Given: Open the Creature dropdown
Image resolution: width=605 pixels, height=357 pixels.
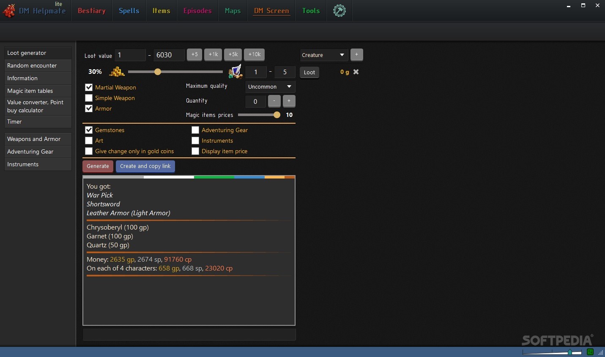Looking at the screenshot, I should [324, 55].
